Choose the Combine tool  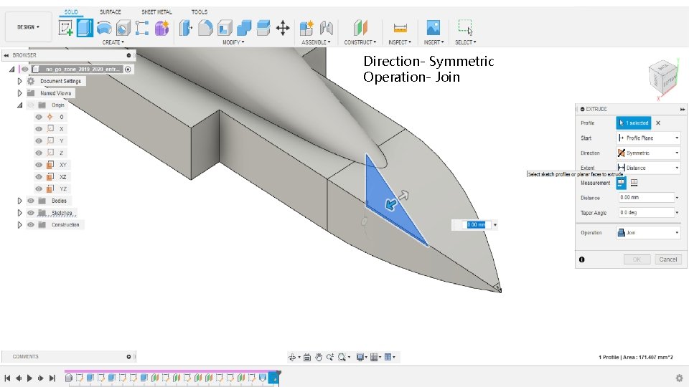coord(244,28)
